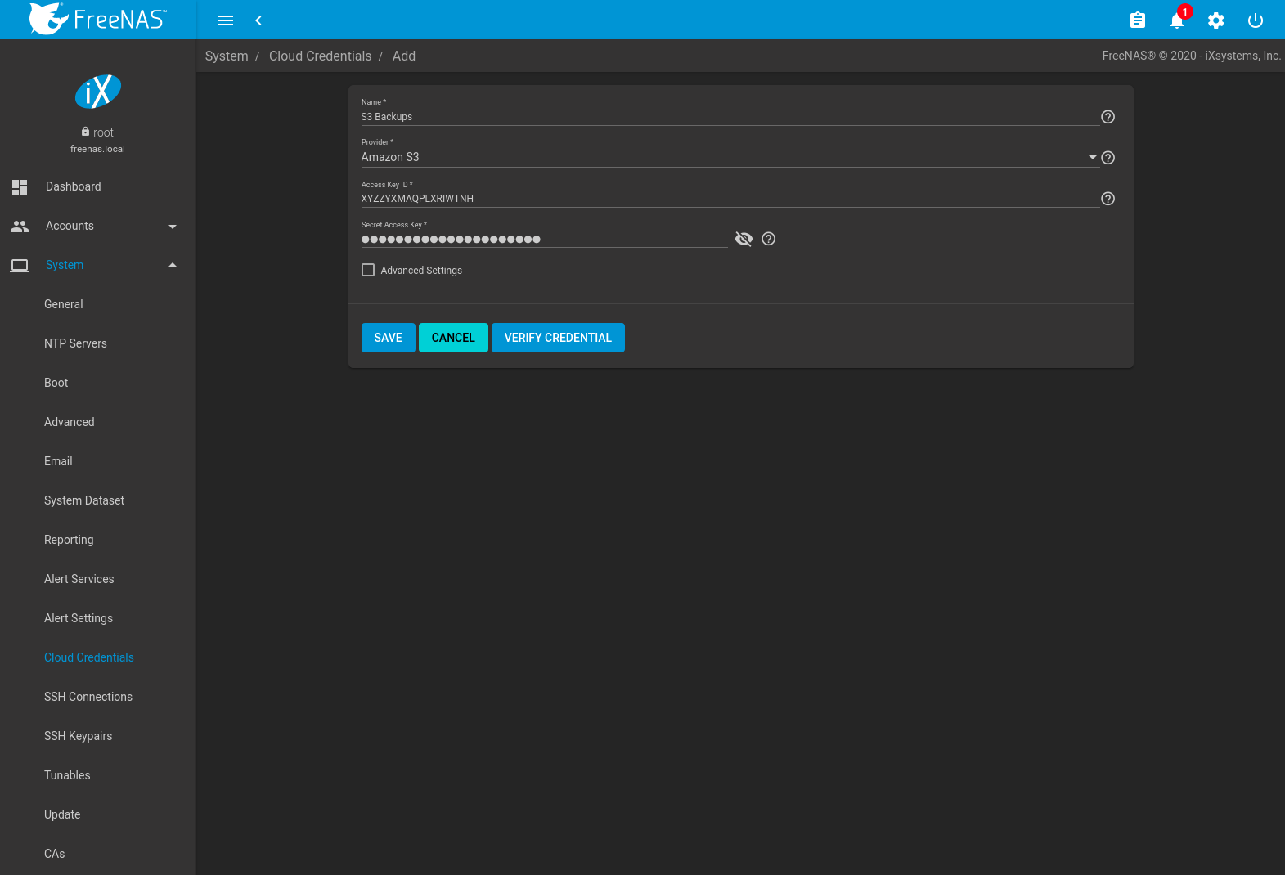Toggle Secret Access Key visibility
The image size is (1285, 875).
pyautogui.click(x=744, y=239)
